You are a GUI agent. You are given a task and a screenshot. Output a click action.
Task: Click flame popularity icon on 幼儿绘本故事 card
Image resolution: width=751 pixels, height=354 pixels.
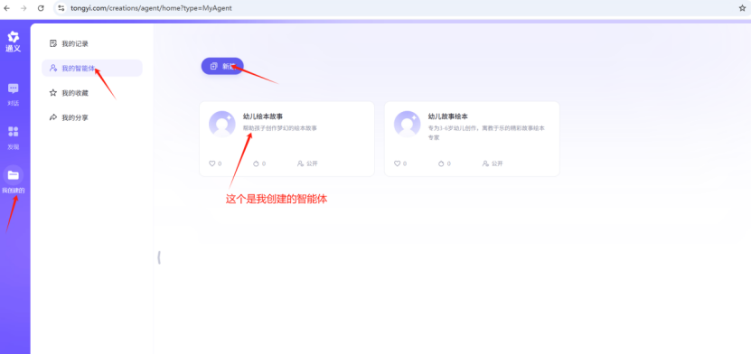click(x=257, y=163)
